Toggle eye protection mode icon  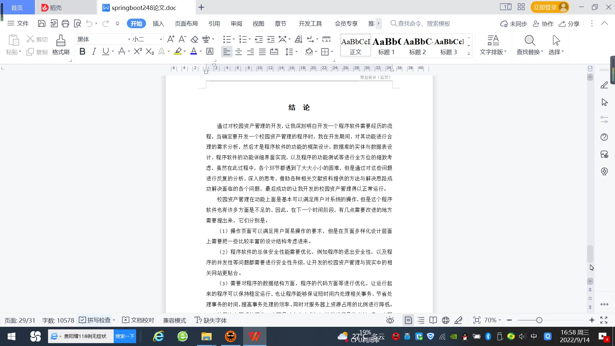coord(390,320)
